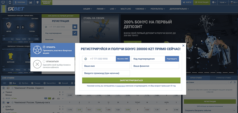Focus the popup phone number field
This screenshot has height=113, width=238.
tap(99, 59)
